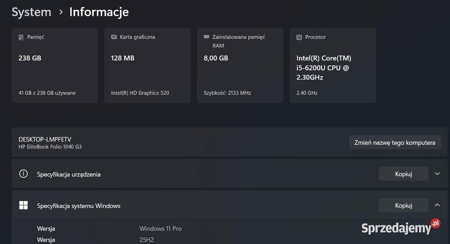Screen dimensions: 450x244
Task: Open the Karta graficzna 128 MB card
Action: pos(148,66)
